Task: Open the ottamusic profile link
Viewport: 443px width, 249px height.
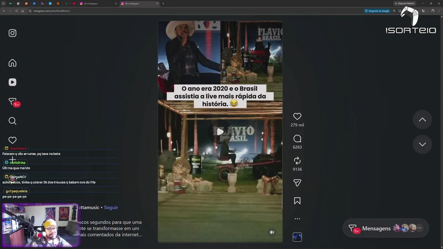Action: [88, 207]
